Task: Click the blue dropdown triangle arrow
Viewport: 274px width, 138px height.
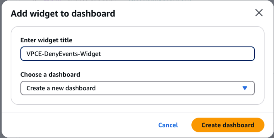Action: (x=245, y=88)
